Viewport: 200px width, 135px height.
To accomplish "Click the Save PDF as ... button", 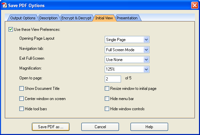I will (51, 127).
